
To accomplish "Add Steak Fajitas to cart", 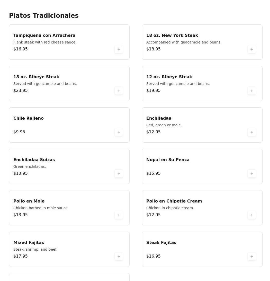I will click(x=252, y=257).
